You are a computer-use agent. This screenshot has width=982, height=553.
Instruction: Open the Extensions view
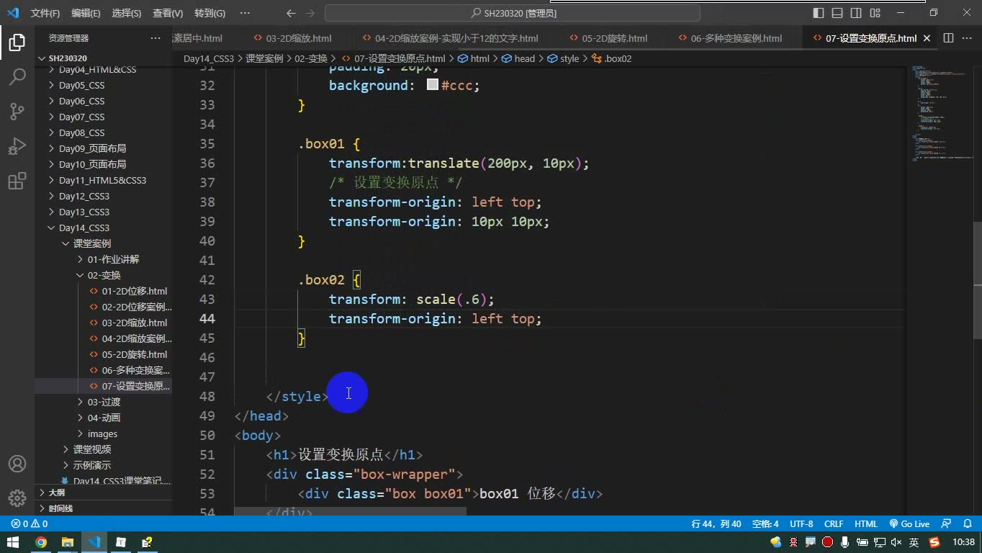(x=17, y=181)
